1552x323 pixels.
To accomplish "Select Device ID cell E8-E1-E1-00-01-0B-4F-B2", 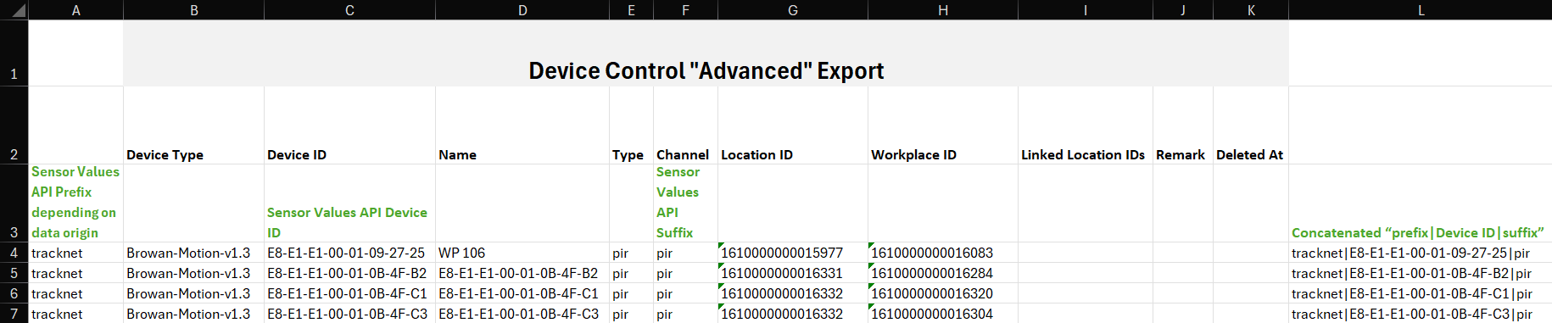I will pyautogui.click(x=349, y=273).
